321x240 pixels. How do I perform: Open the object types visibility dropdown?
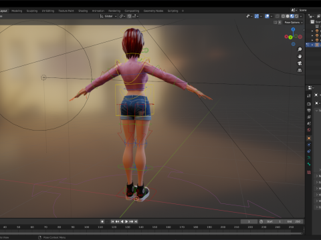click(249, 16)
